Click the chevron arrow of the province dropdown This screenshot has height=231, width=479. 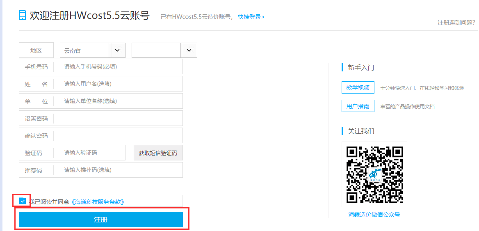(x=117, y=50)
